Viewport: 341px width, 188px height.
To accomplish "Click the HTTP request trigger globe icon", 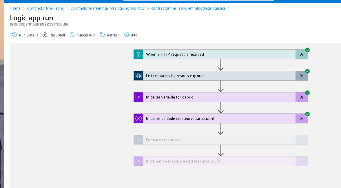I will 138,54.
